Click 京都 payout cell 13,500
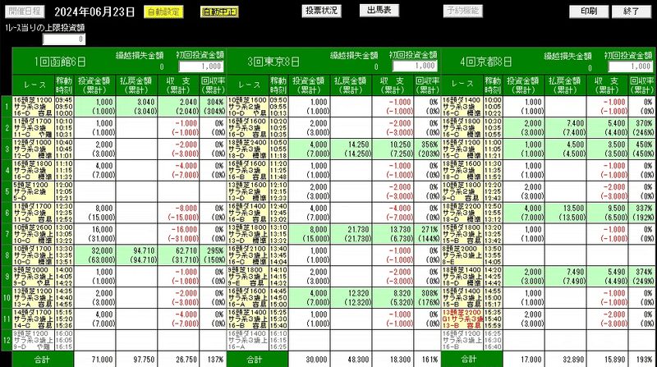This screenshot has height=367, width=657. 565,213
